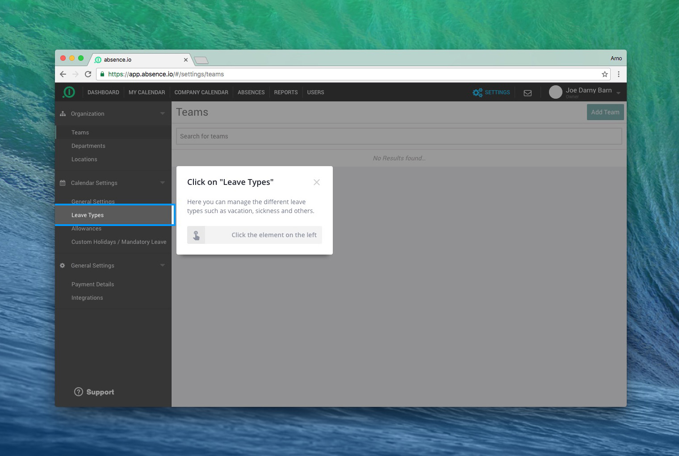679x456 pixels.
Task: Click the Add Team button
Action: 605,112
